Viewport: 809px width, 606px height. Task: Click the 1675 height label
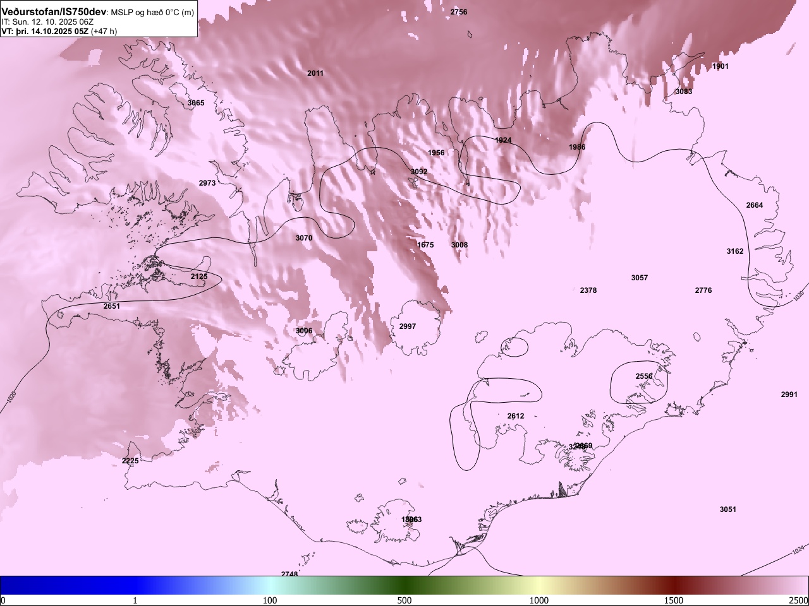[426, 245]
